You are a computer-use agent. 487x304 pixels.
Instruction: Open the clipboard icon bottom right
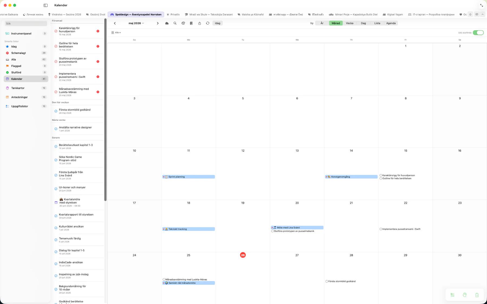click(x=477, y=295)
